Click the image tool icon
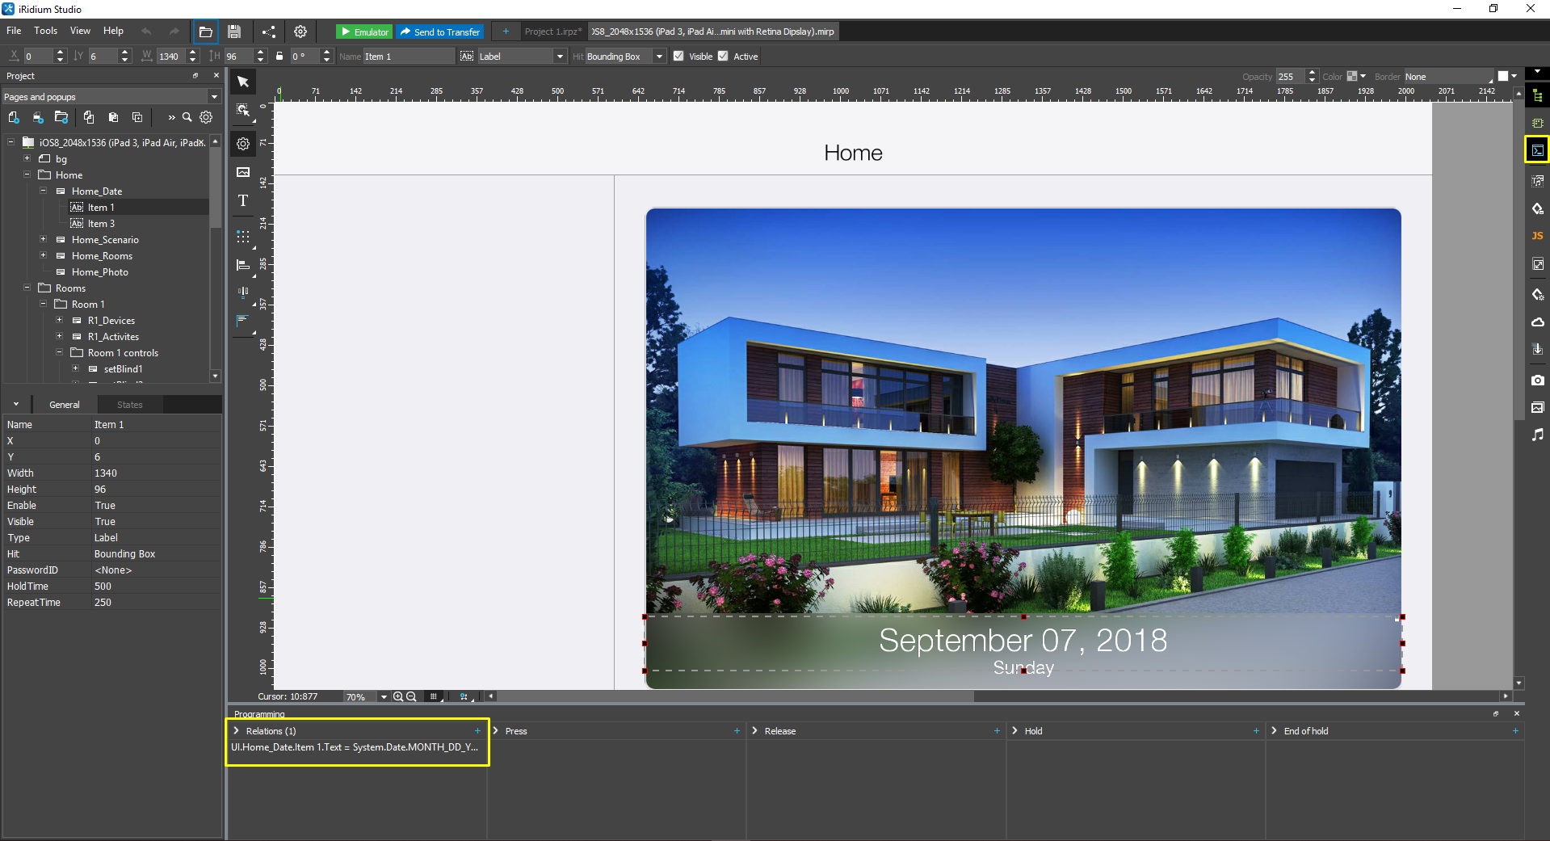This screenshot has height=841, width=1550. 243,172
